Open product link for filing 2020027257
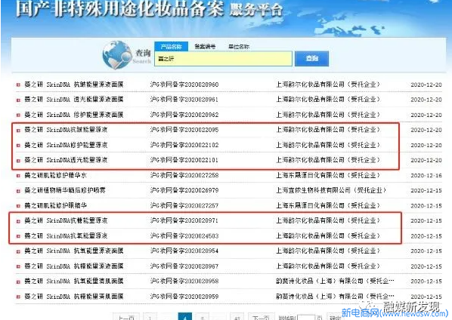Viewport: 452px width, 320px height. click(55, 205)
